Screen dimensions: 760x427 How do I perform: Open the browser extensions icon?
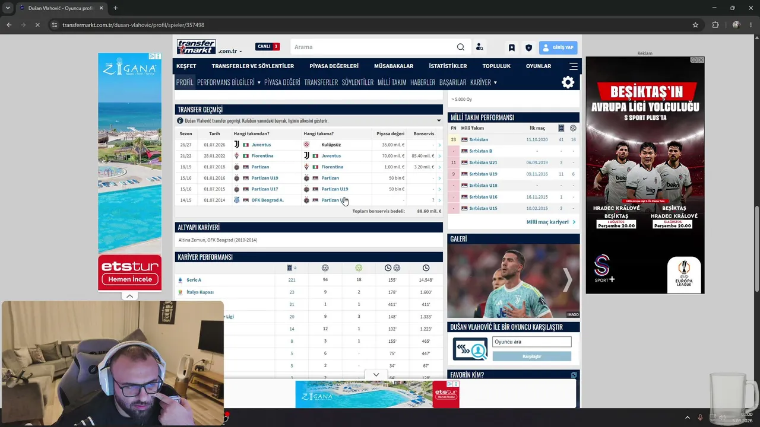[715, 25]
